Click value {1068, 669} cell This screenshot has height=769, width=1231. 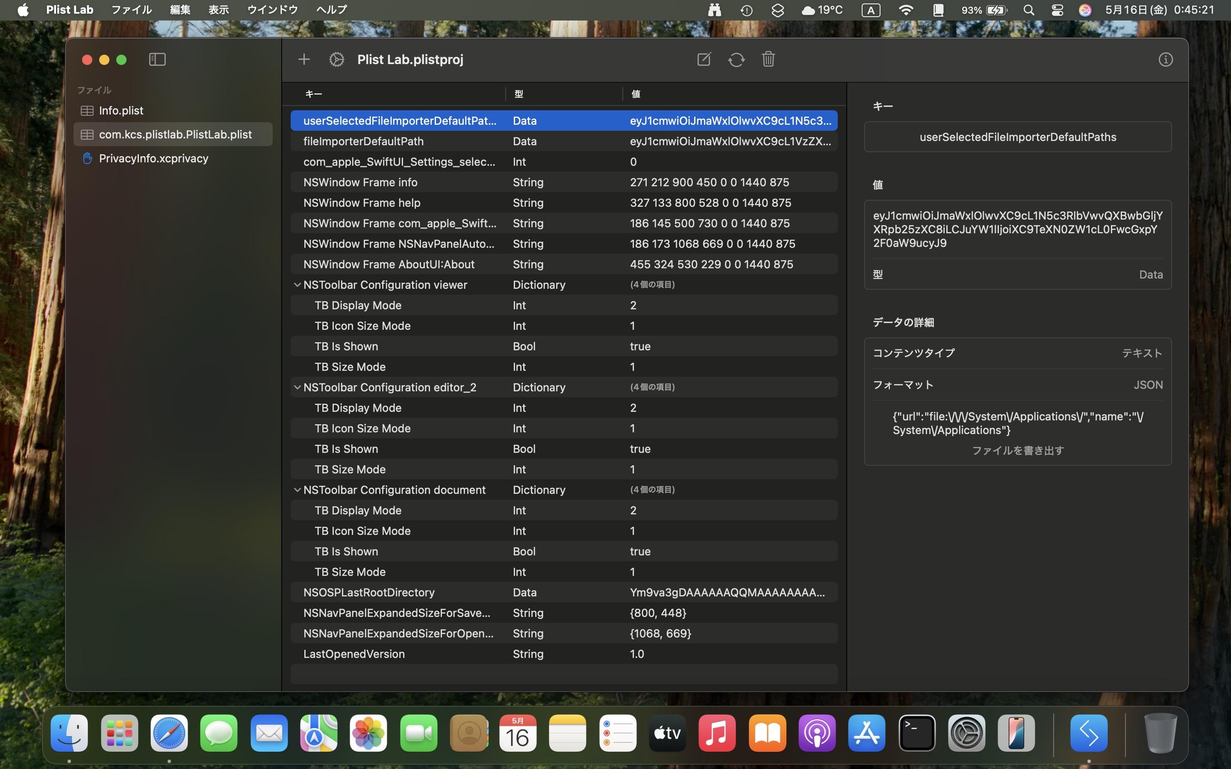660,633
